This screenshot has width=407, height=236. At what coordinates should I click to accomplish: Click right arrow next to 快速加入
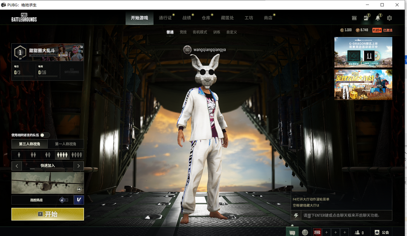click(78, 166)
